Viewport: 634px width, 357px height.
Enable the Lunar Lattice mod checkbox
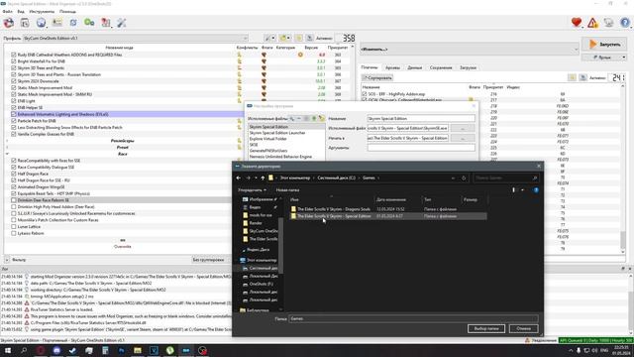pyautogui.click(x=14, y=227)
